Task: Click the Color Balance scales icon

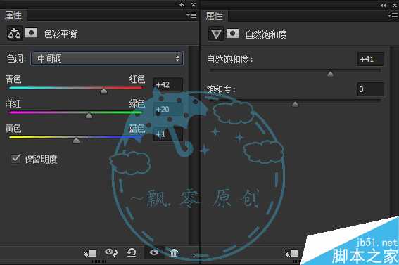Action: pyautogui.click(x=15, y=33)
